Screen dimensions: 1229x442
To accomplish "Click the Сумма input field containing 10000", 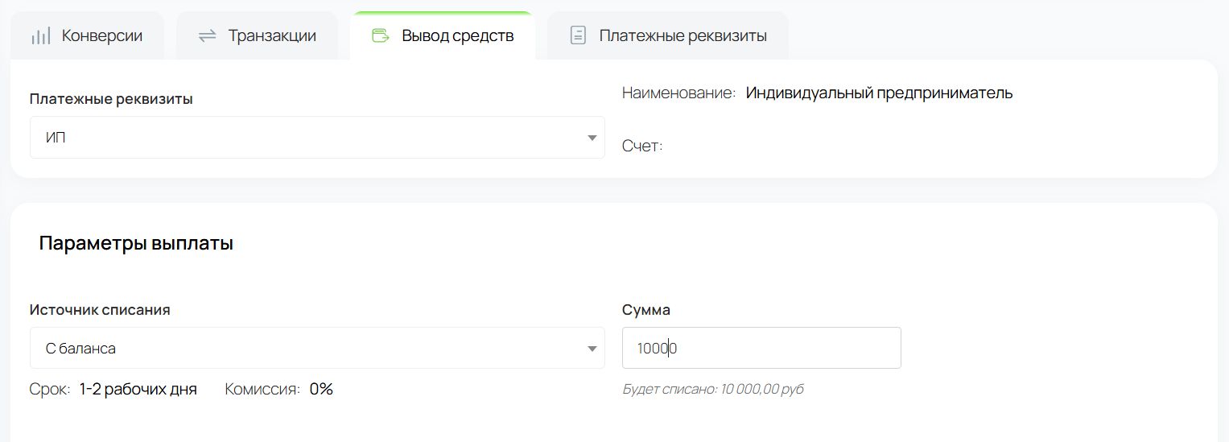I will [x=761, y=349].
